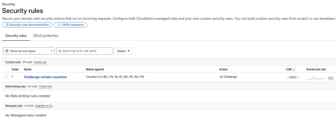
Task: Click the rule types filter icon
Action: pyautogui.click(x=7, y=51)
